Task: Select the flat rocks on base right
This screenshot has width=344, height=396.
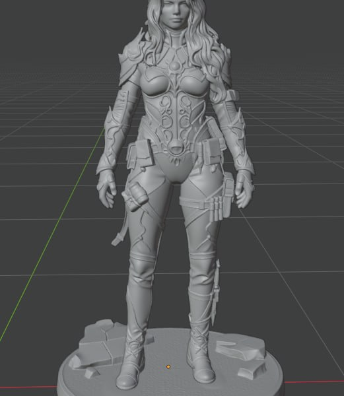Action: tap(241, 355)
